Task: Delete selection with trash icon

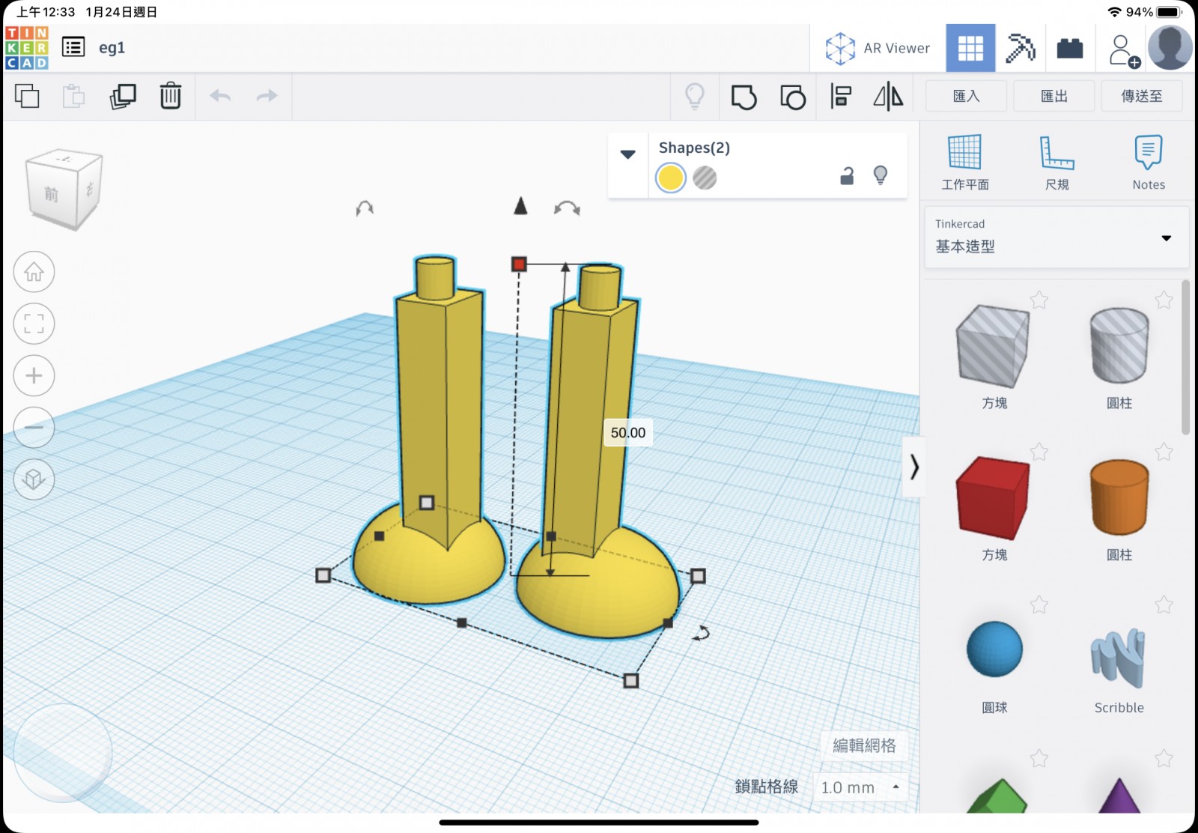Action: pos(171,96)
